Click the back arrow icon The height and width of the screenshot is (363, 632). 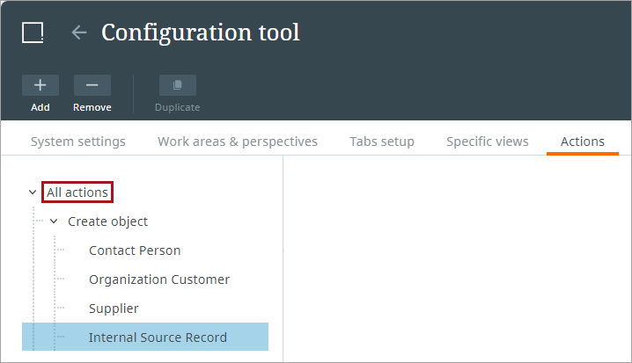pyautogui.click(x=79, y=33)
